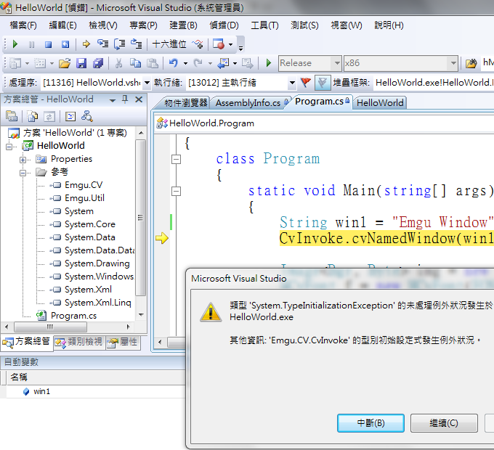Toggle hexadecimal display (十六進位)
The height and width of the screenshot is (450, 494).
tap(169, 44)
